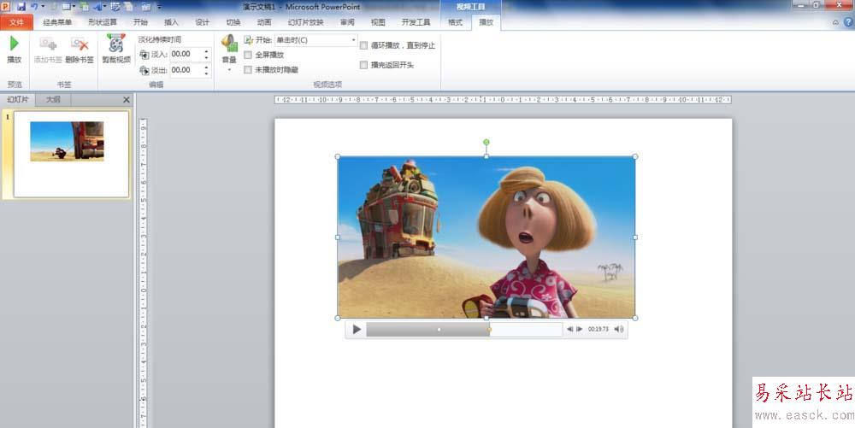Toggle Play Full Screen (全屏播放) checkbox
The image size is (855, 428).
(248, 55)
